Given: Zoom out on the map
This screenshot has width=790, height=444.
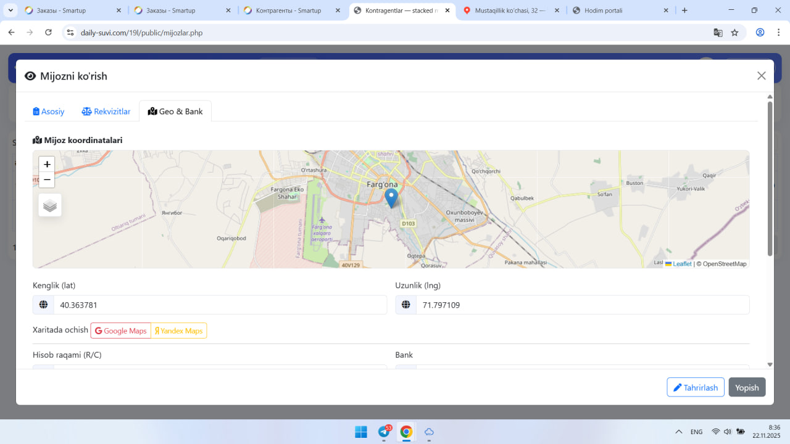Looking at the screenshot, I should [x=47, y=180].
